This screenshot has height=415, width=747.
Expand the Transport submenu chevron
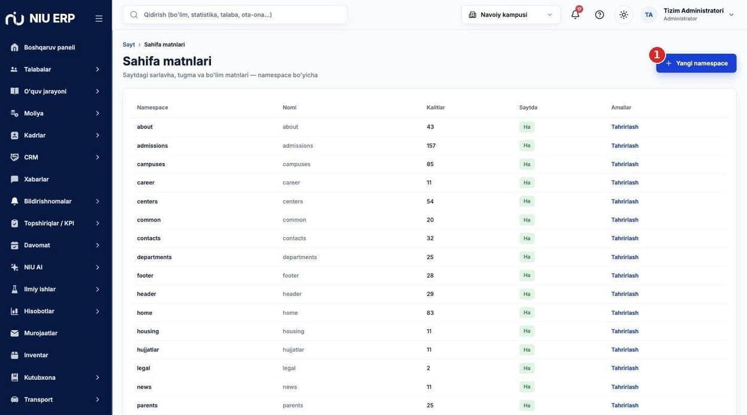(x=97, y=399)
